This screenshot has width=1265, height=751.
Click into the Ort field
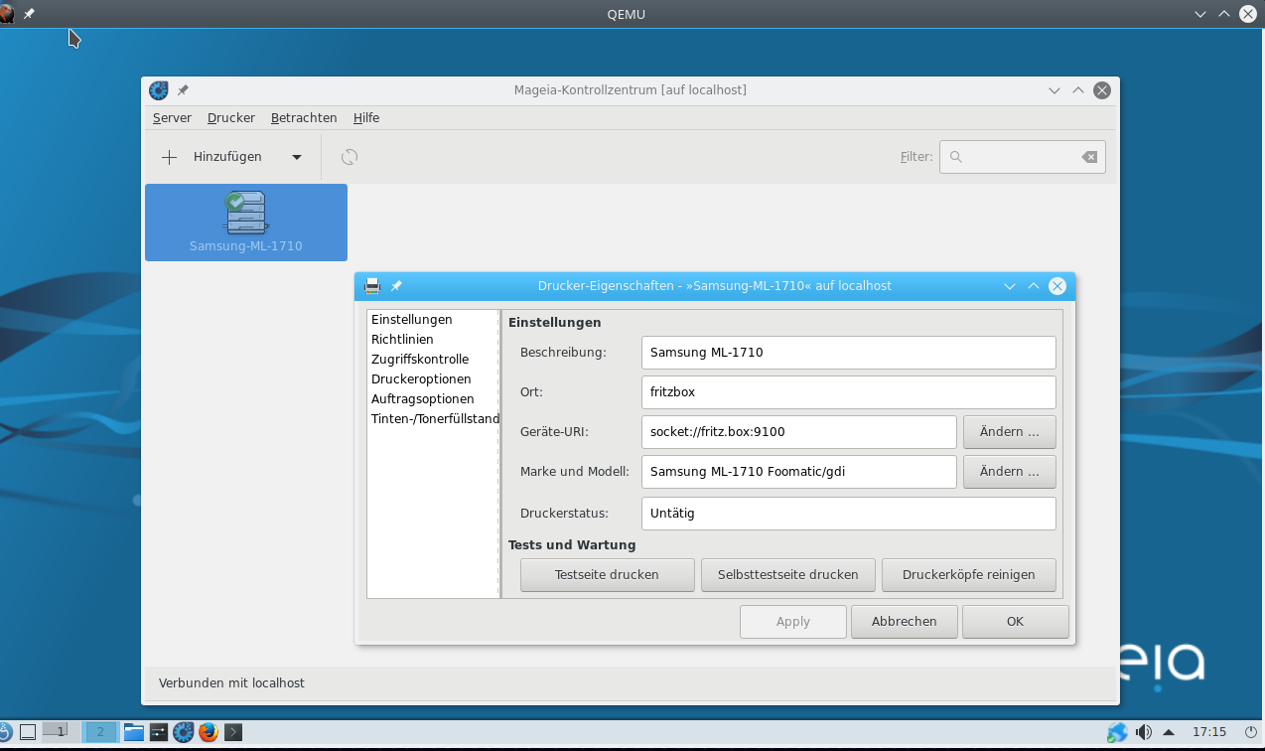[x=849, y=392]
